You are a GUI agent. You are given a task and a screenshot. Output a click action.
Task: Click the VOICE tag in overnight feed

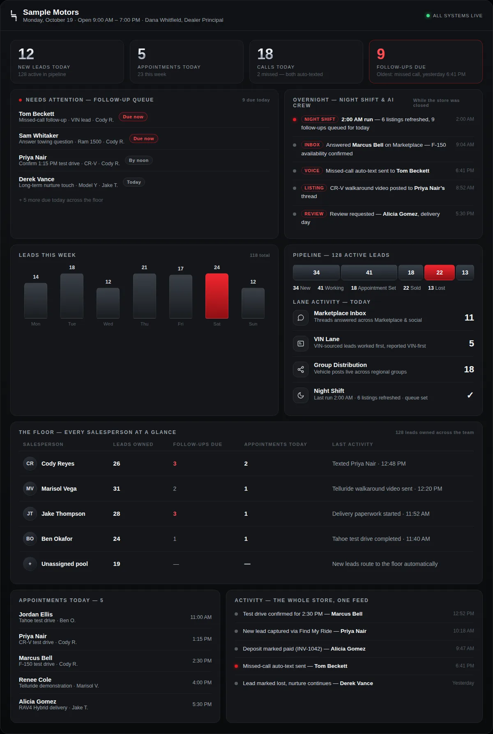tap(312, 171)
